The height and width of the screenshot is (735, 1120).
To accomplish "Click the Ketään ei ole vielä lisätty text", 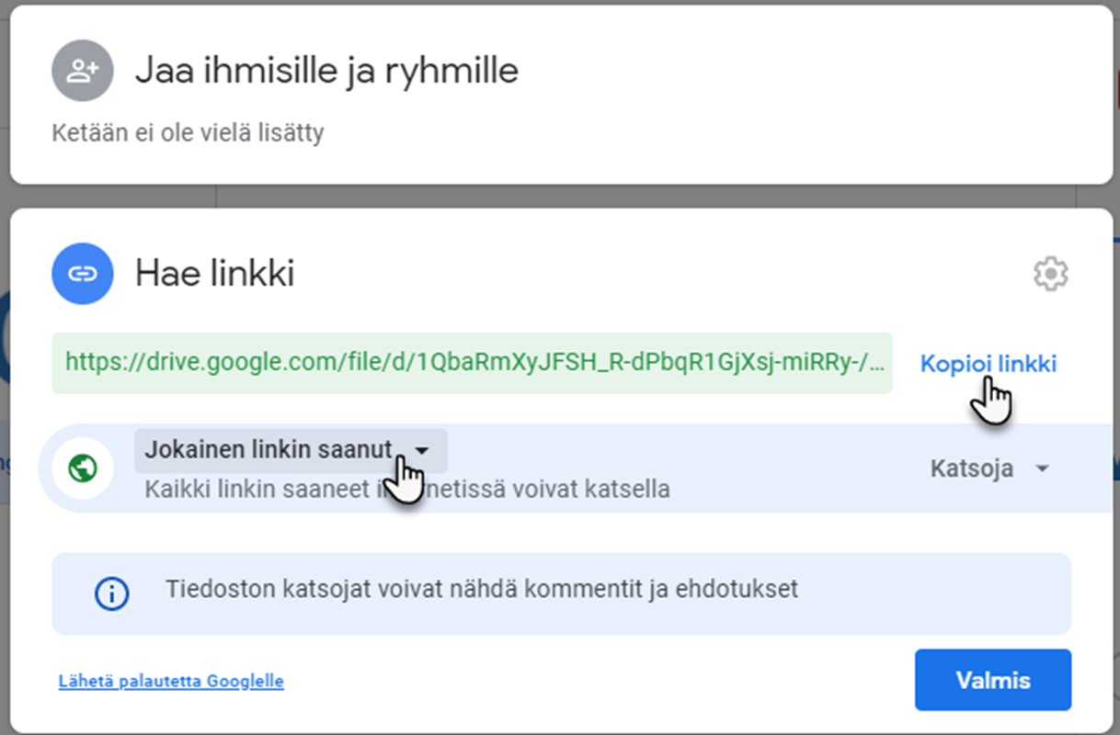I will pos(189,133).
